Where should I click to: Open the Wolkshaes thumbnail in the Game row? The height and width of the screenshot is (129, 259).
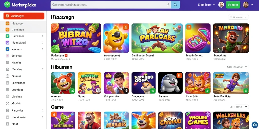(231, 120)
